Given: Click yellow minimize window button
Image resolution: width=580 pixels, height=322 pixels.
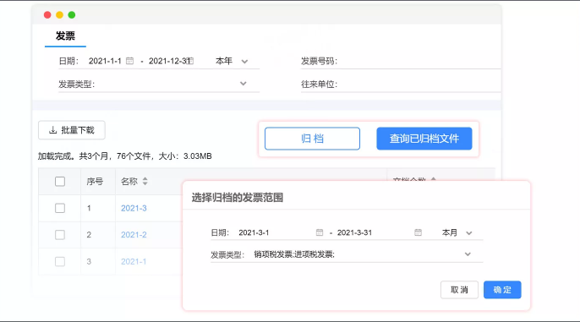Looking at the screenshot, I should pos(59,14).
